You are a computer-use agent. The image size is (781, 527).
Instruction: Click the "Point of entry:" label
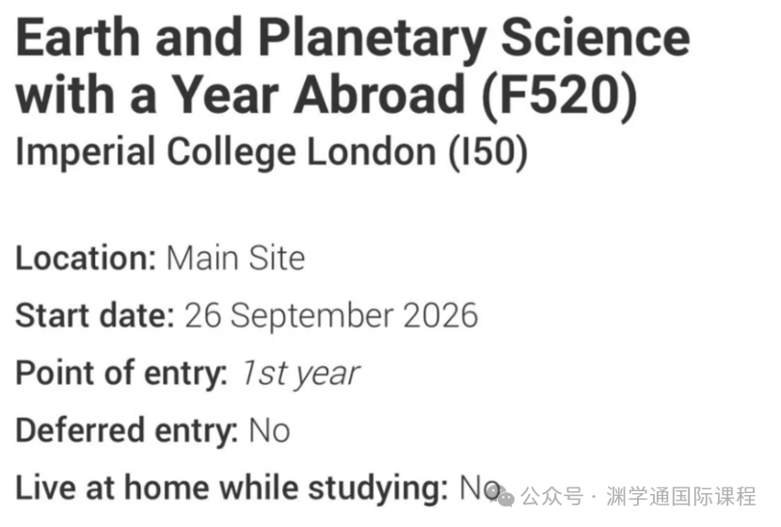click(120, 374)
